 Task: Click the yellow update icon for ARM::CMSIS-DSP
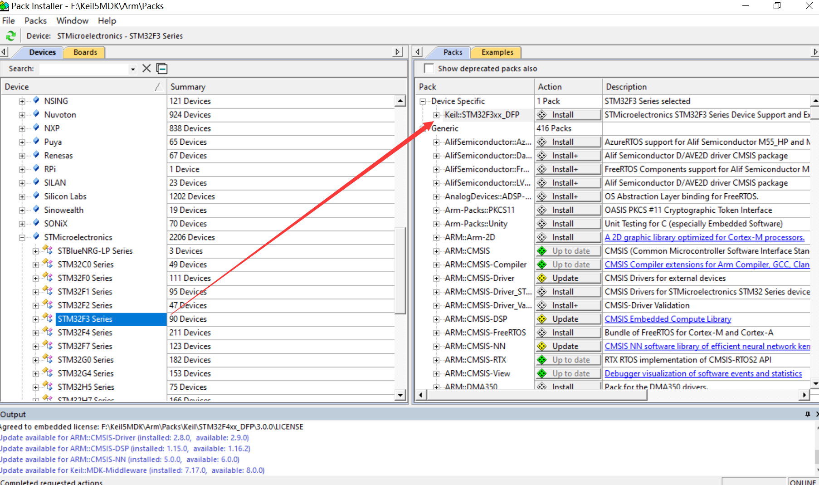[x=542, y=319]
